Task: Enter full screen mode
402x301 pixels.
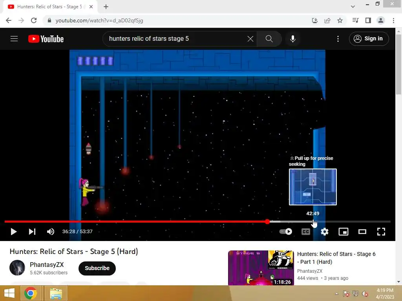Action: 381,232
